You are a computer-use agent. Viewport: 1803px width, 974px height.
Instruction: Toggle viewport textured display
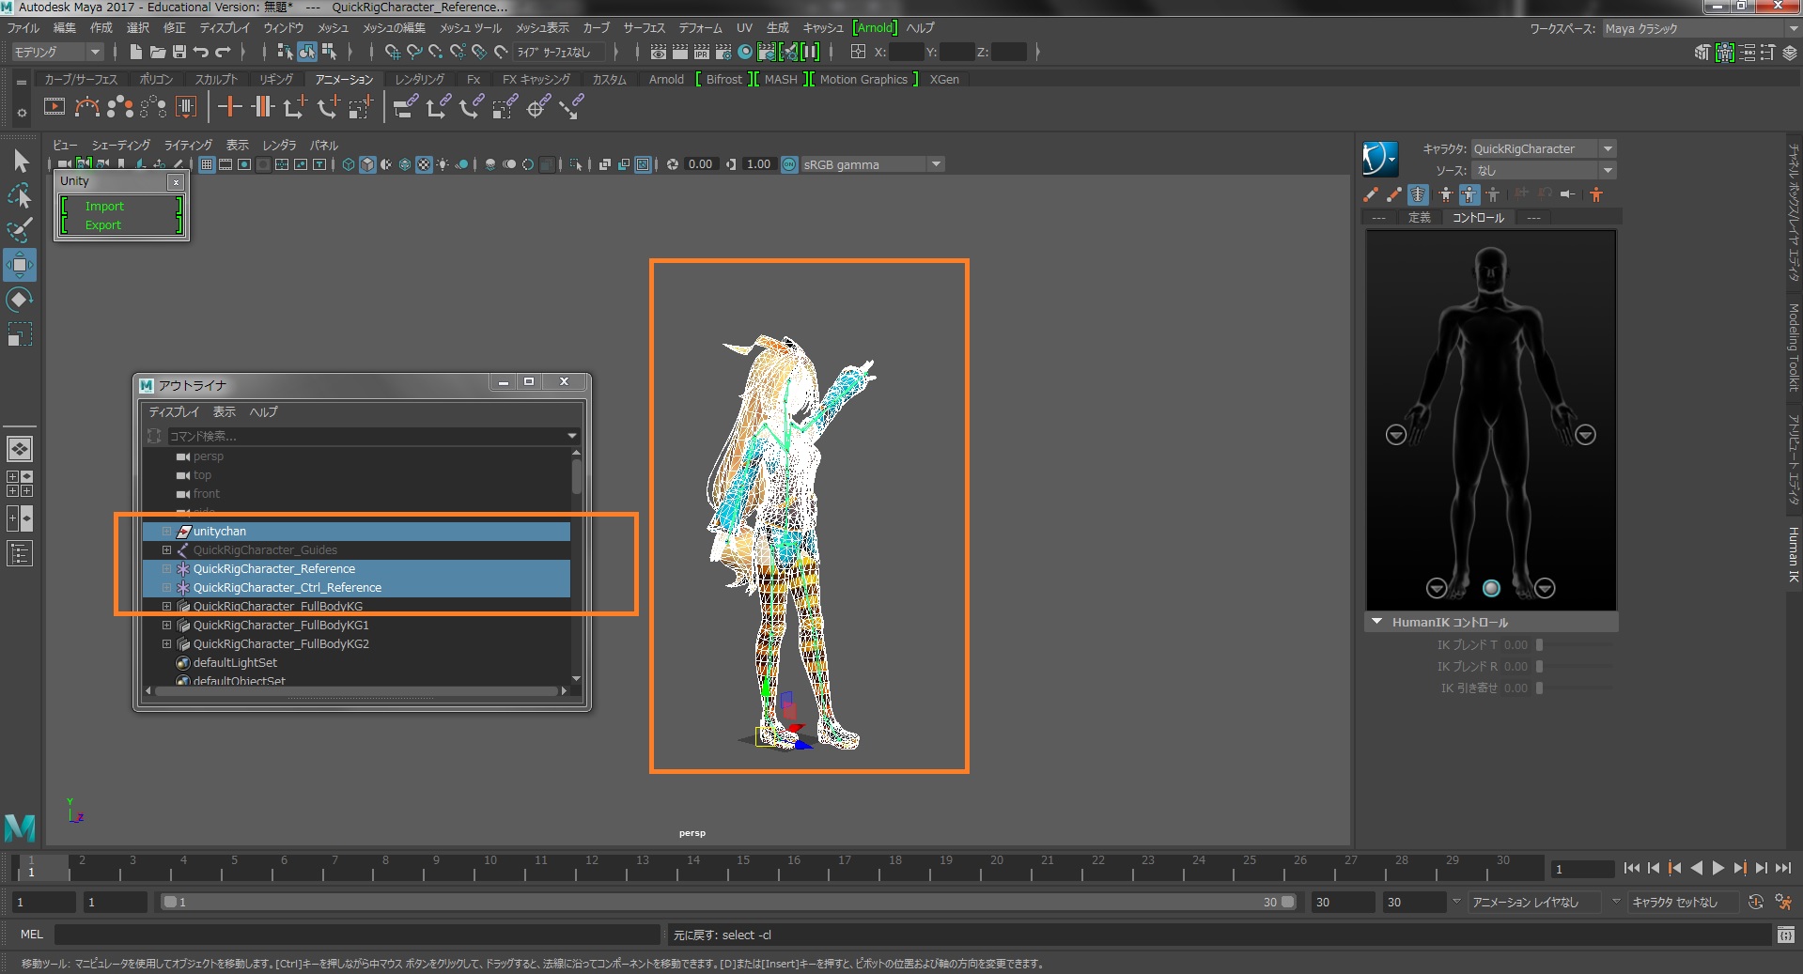pos(424,164)
